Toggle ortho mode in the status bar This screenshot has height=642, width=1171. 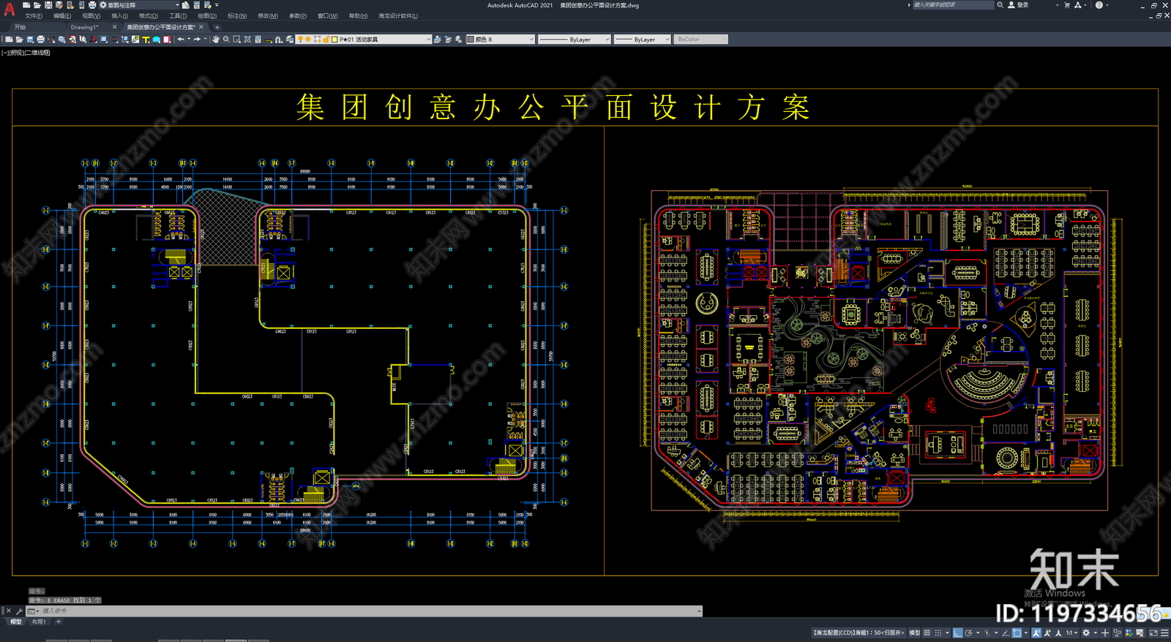pyautogui.click(x=957, y=632)
